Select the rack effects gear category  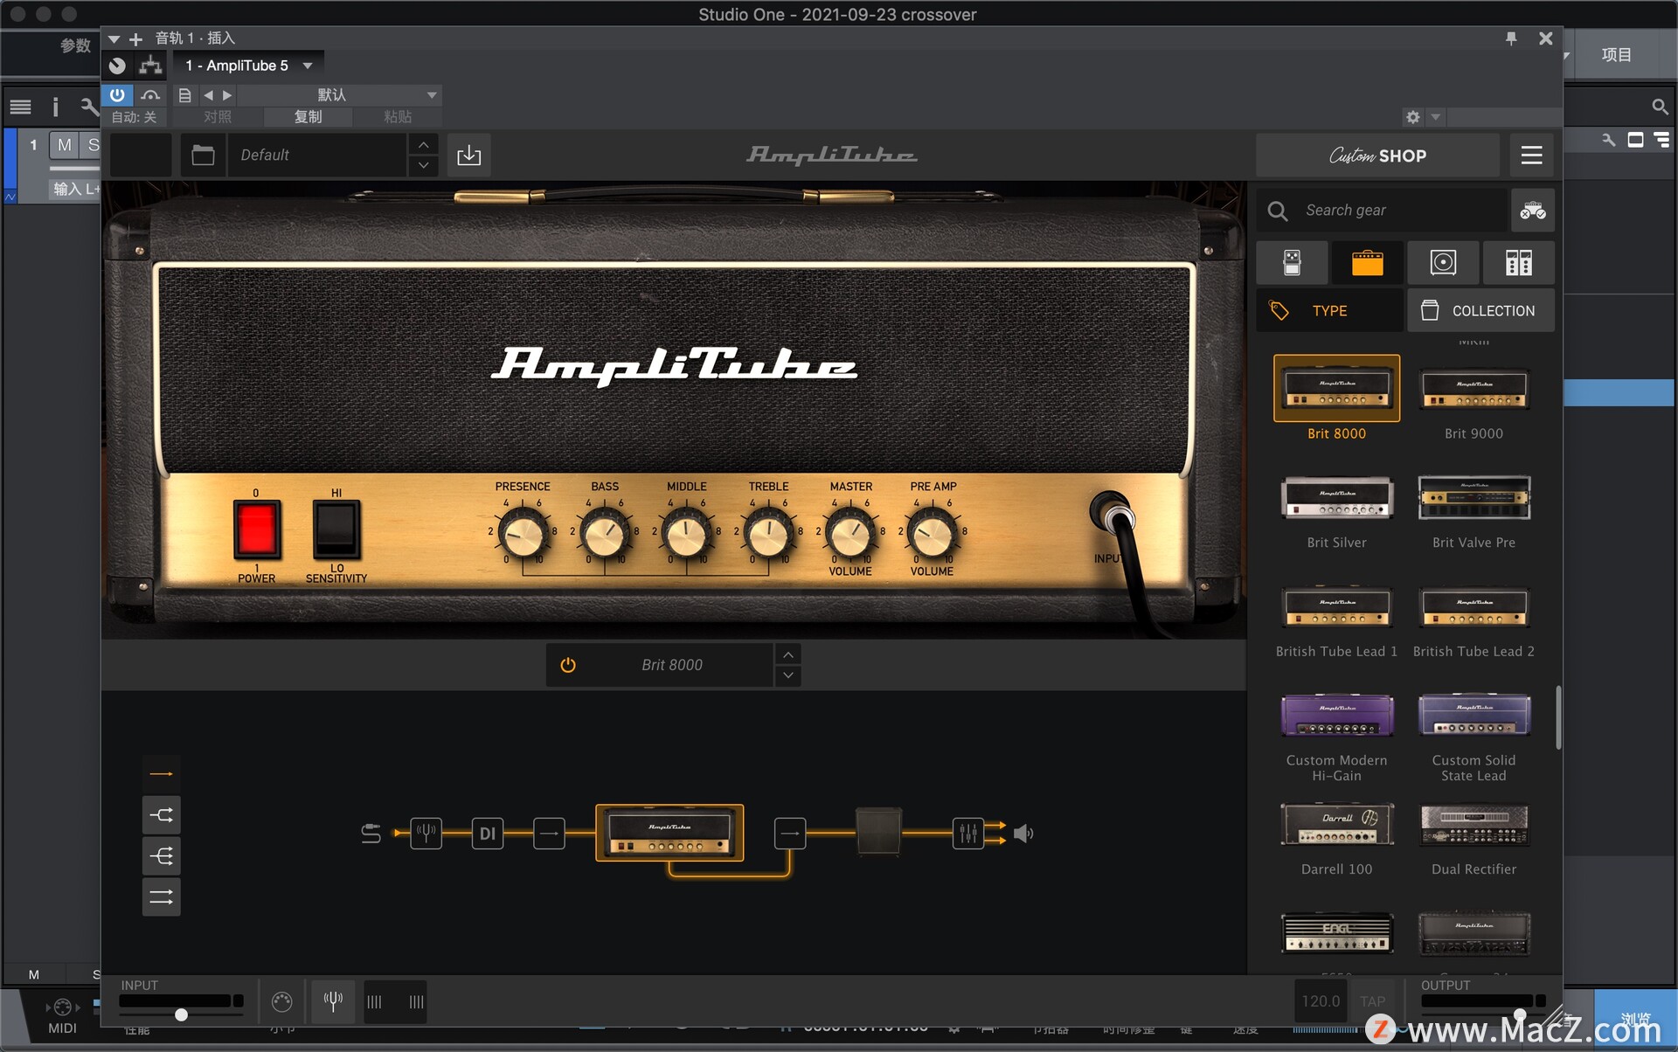click(x=1519, y=263)
